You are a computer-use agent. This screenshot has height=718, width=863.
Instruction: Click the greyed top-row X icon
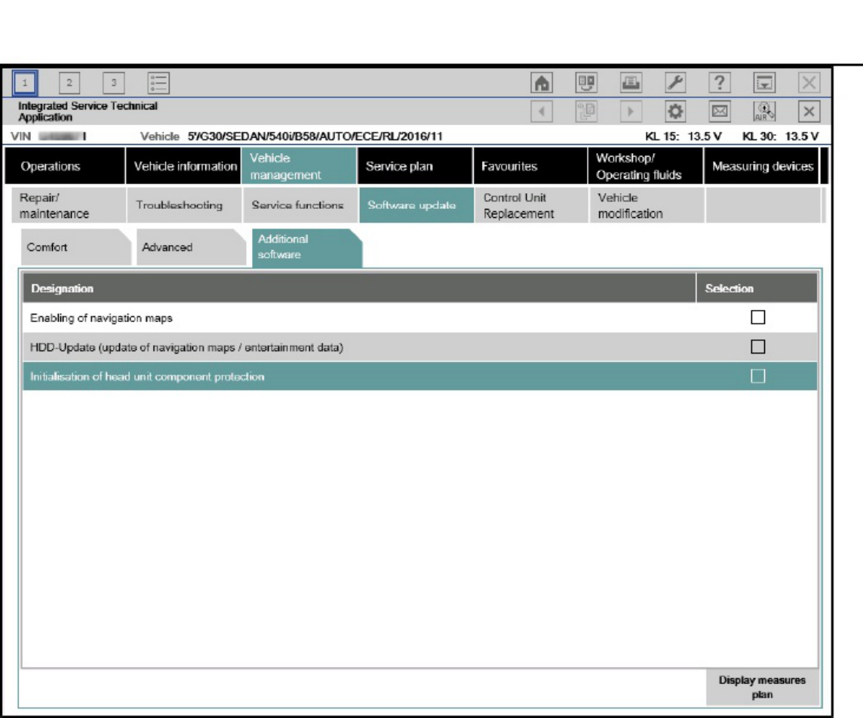click(809, 83)
